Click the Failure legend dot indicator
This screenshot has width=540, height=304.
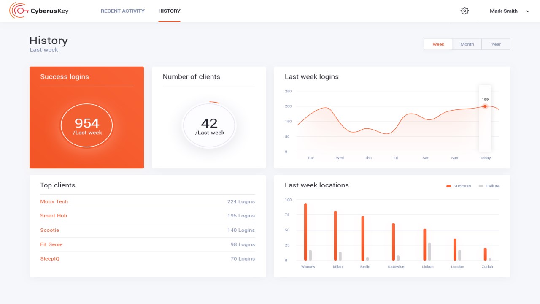pos(481,186)
